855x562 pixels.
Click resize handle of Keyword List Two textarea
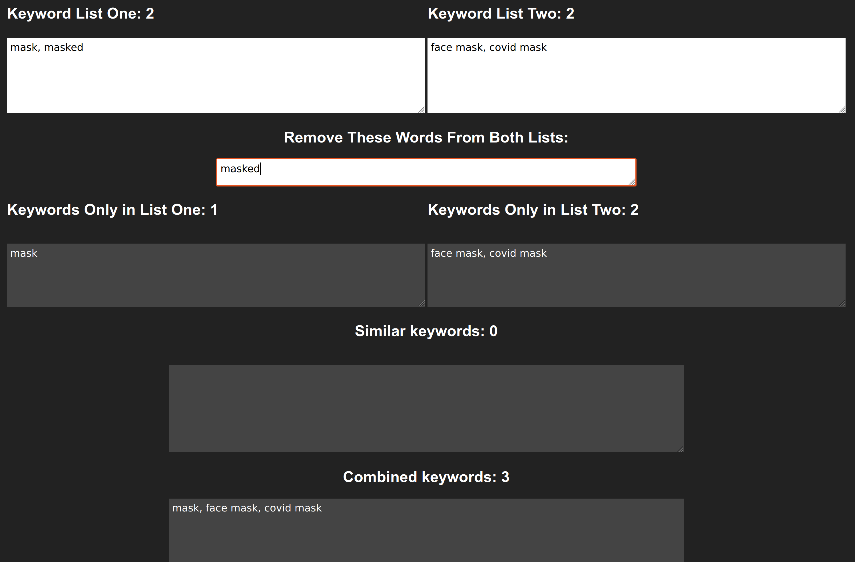coord(842,110)
